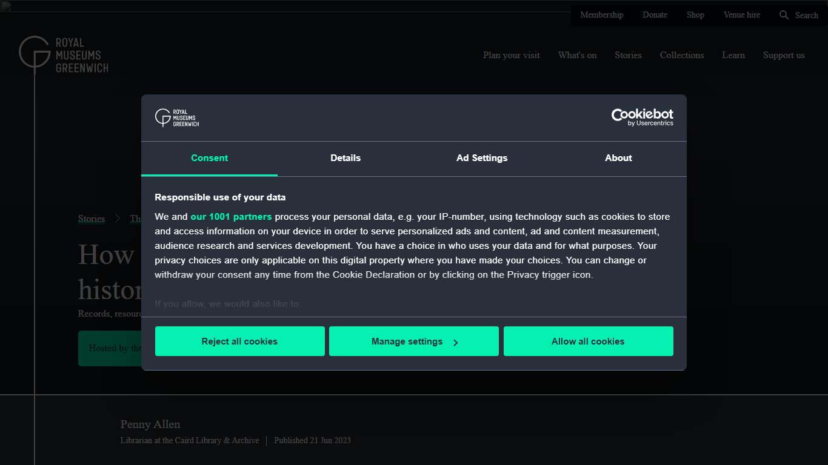Select Collections in main navigation
This screenshot has height=465, width=828.
tap(681, 55)
